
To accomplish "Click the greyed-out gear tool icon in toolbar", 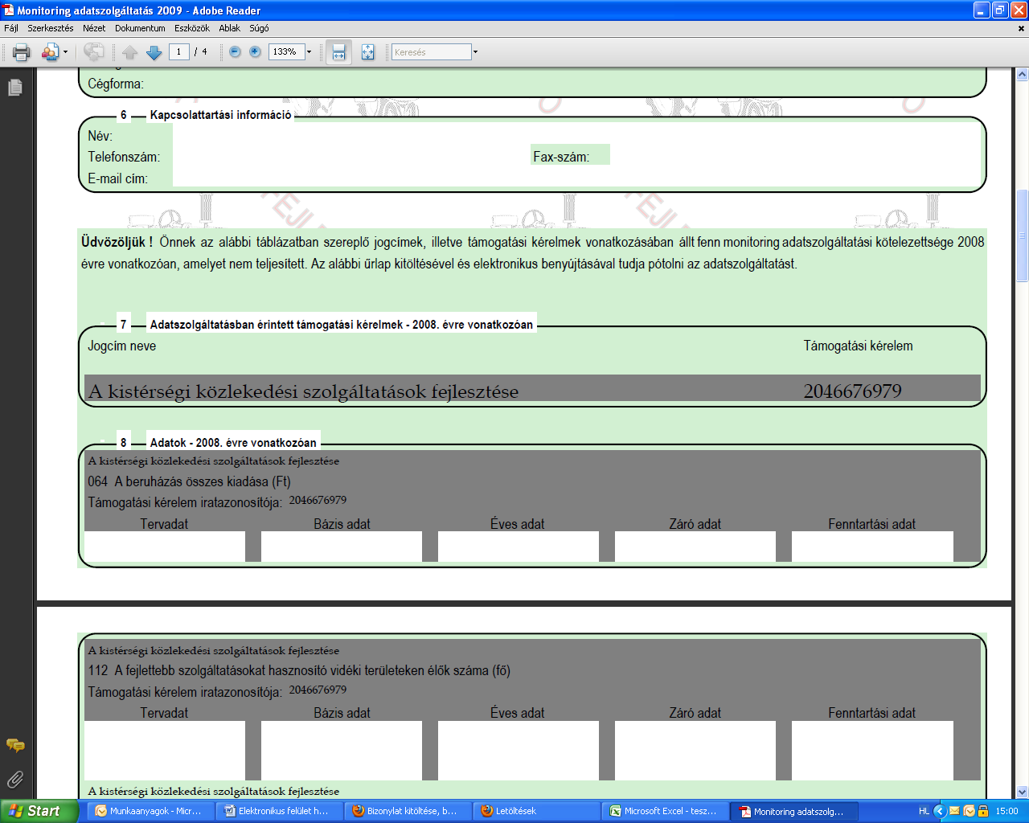I will (x=93, y=52).
